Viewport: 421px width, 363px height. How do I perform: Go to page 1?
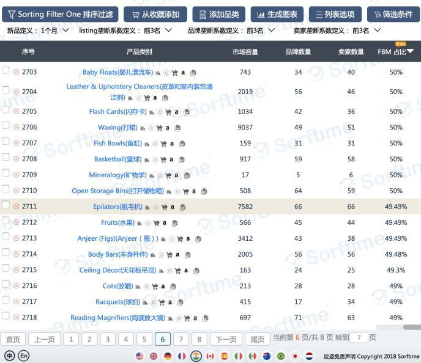71,339
